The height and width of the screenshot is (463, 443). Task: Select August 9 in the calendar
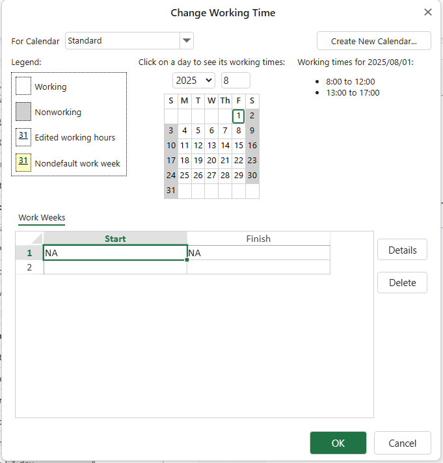click(x=252, y=131)
